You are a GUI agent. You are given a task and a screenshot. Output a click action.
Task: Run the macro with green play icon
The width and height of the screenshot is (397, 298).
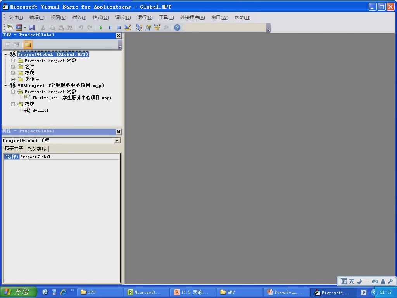pos(101,28)
